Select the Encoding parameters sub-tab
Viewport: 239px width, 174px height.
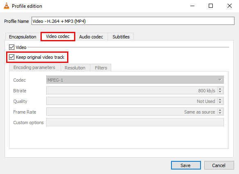coord(34,67)
